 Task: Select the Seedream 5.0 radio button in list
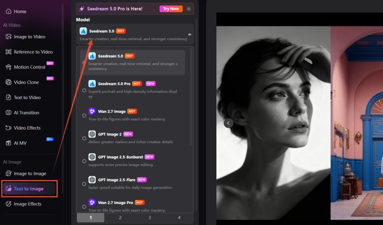pos(84,62)
